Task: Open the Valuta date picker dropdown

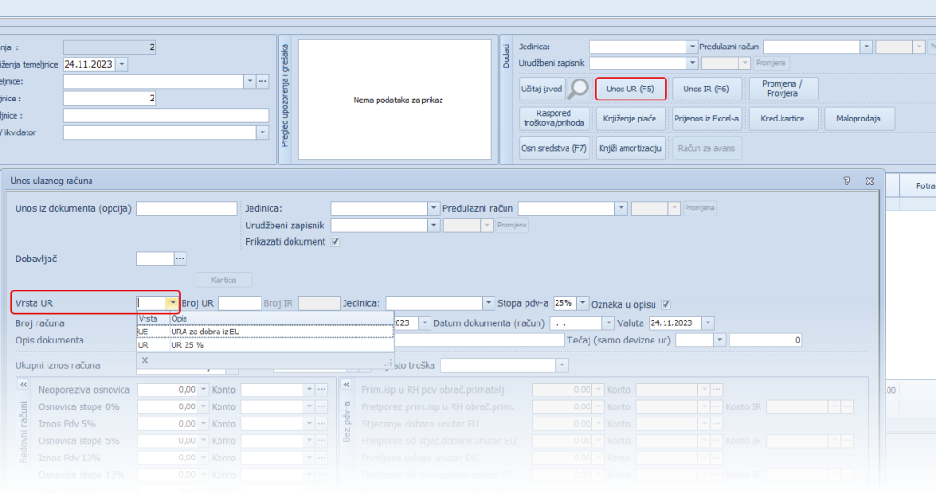Action: coord(709,322)
